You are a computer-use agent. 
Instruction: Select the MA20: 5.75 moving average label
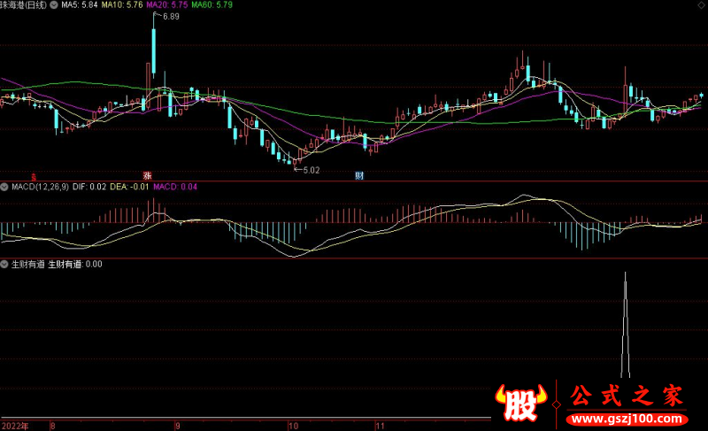(166, 5)
